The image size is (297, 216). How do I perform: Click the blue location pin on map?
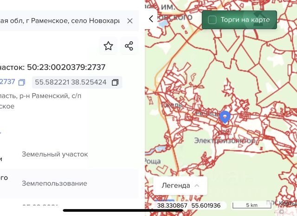click(225, 117)
